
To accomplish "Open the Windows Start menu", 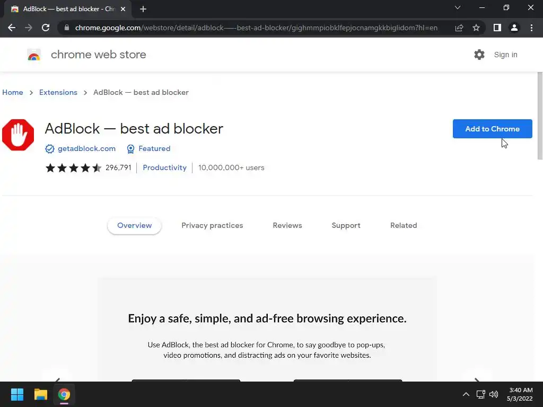I will tap(17, 394).
